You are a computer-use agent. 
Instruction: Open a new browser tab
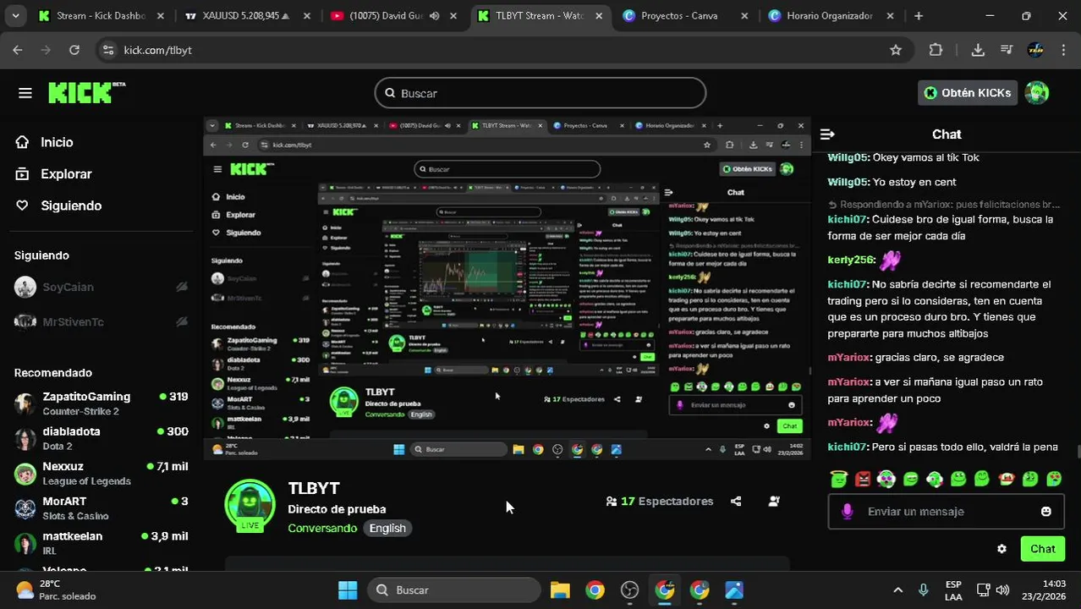(x=919, y=16)
